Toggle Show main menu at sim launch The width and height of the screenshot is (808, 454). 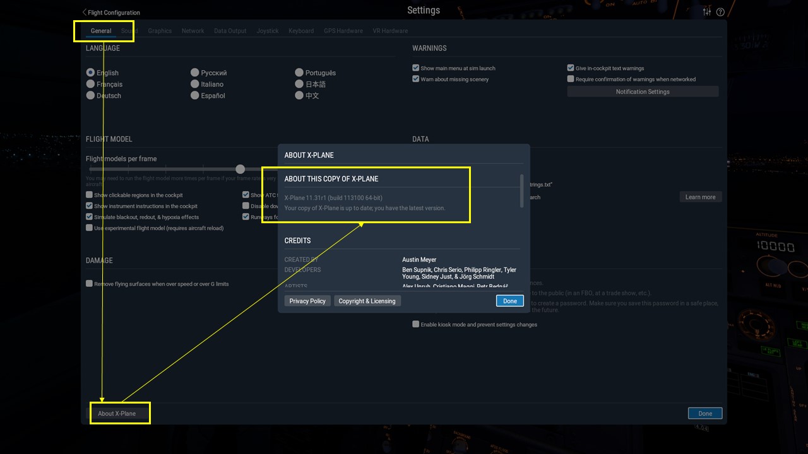pyautogui.click(x=416, y=68)
